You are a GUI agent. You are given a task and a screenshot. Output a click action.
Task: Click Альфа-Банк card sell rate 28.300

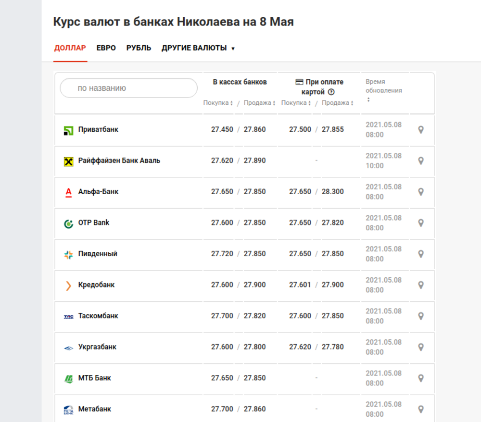tap(332, 192)
